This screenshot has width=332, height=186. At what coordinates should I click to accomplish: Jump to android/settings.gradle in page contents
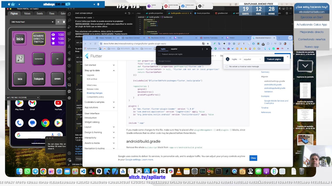point(274,81)
